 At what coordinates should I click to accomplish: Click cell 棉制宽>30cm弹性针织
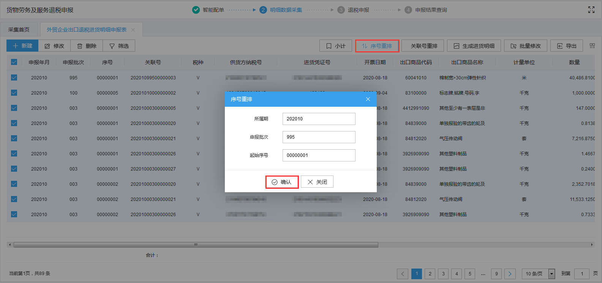[x=463, y=77]
